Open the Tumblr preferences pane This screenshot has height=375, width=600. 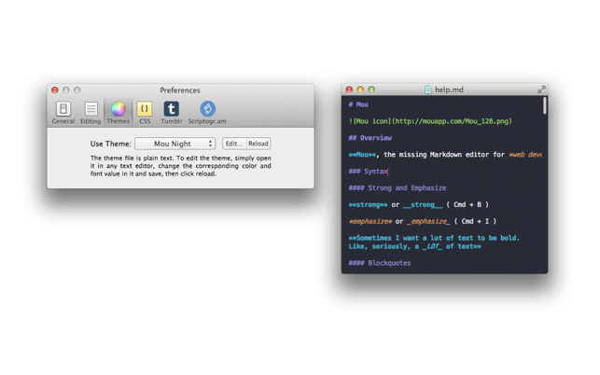tap(171, 113)
